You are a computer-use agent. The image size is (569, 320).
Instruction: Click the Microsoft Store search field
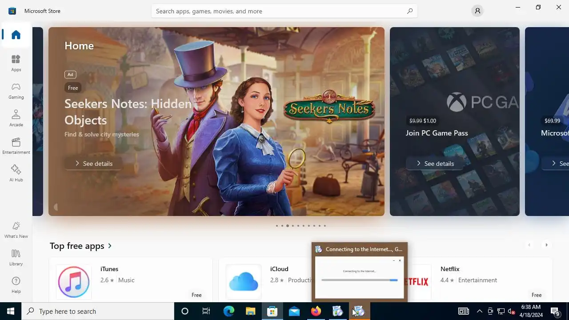click(284, 11)
